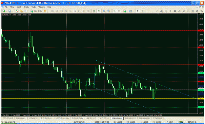Select the M30 timeframe
The height and width of the screenshot is (124, 205).
pos(66,11)
